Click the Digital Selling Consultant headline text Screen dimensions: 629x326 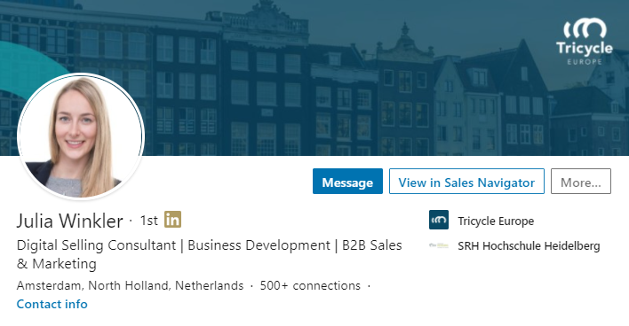(x=96, y=244)
